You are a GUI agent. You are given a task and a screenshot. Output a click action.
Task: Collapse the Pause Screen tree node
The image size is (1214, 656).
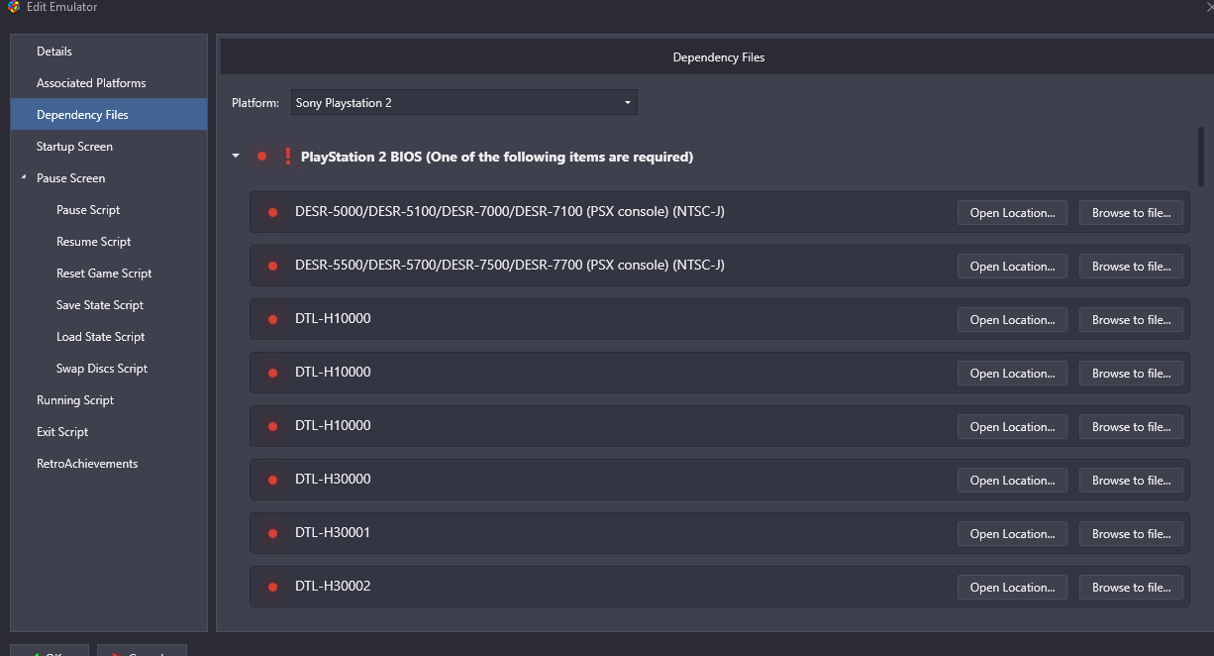point(24,177)
